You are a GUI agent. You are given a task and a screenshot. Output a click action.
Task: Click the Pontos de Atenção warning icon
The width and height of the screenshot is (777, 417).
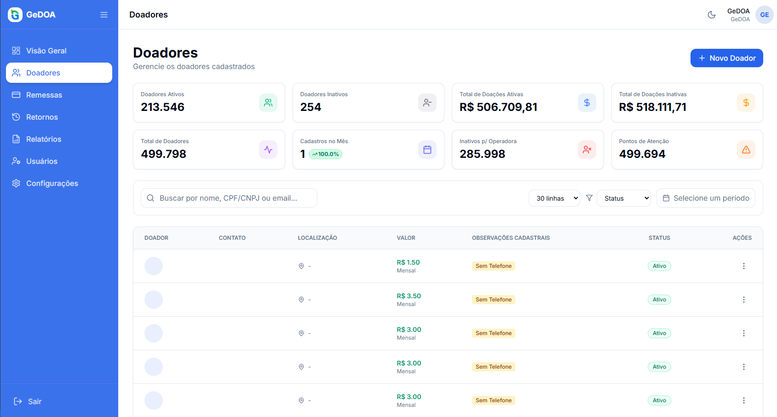(x=746, y=150)
